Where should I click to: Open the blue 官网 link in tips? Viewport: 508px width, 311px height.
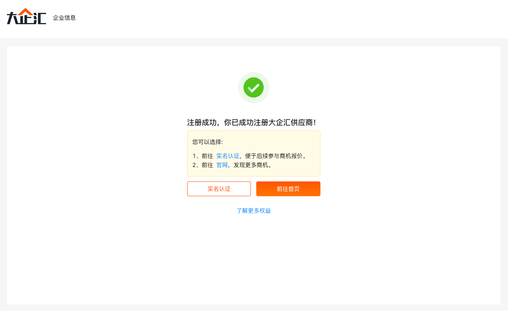click(x=222, y=165)
